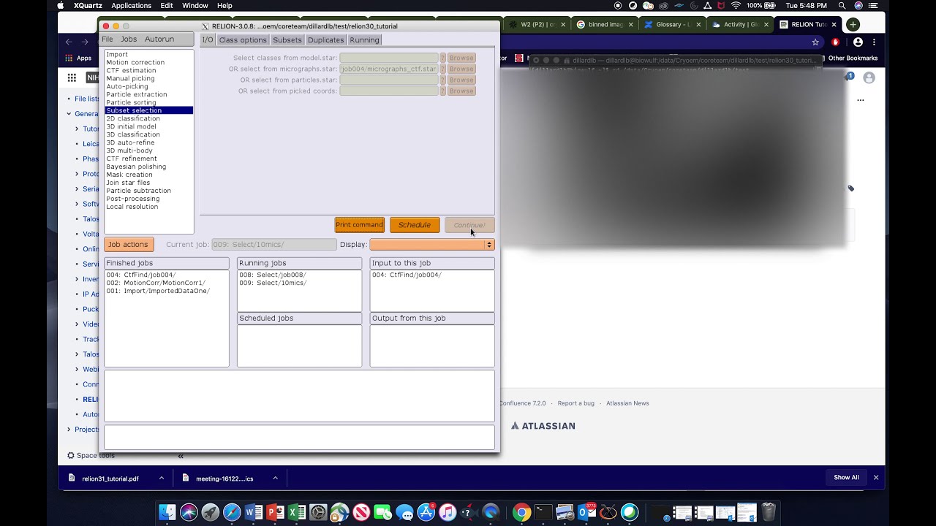
Task: Open PowerPoint in the dock
Action: click(275, 513)
